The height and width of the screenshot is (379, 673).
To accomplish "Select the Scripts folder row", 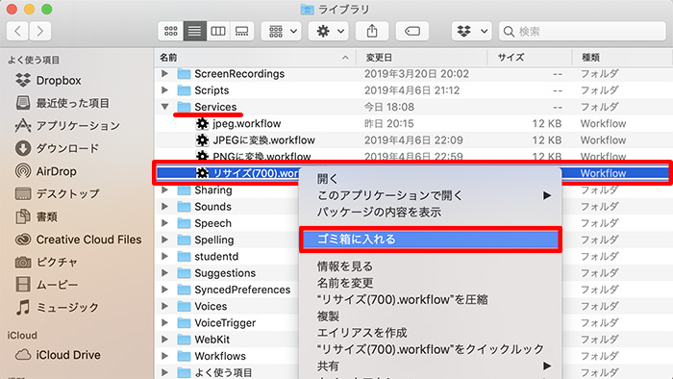I will point(413,90).
